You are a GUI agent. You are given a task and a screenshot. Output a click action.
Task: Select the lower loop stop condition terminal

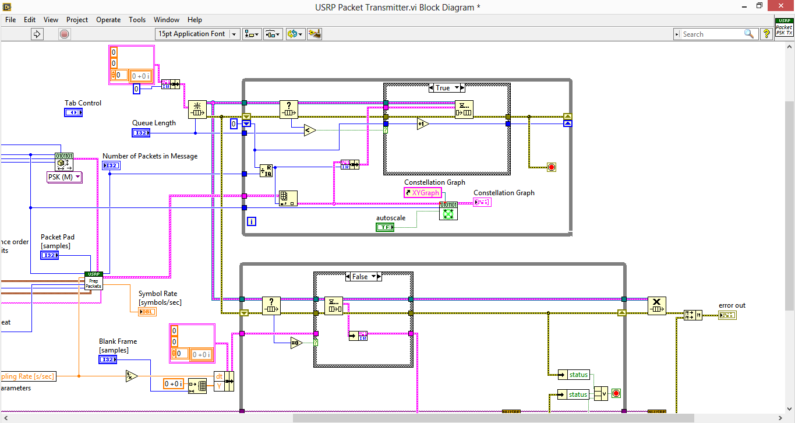[x=616, y=393]
